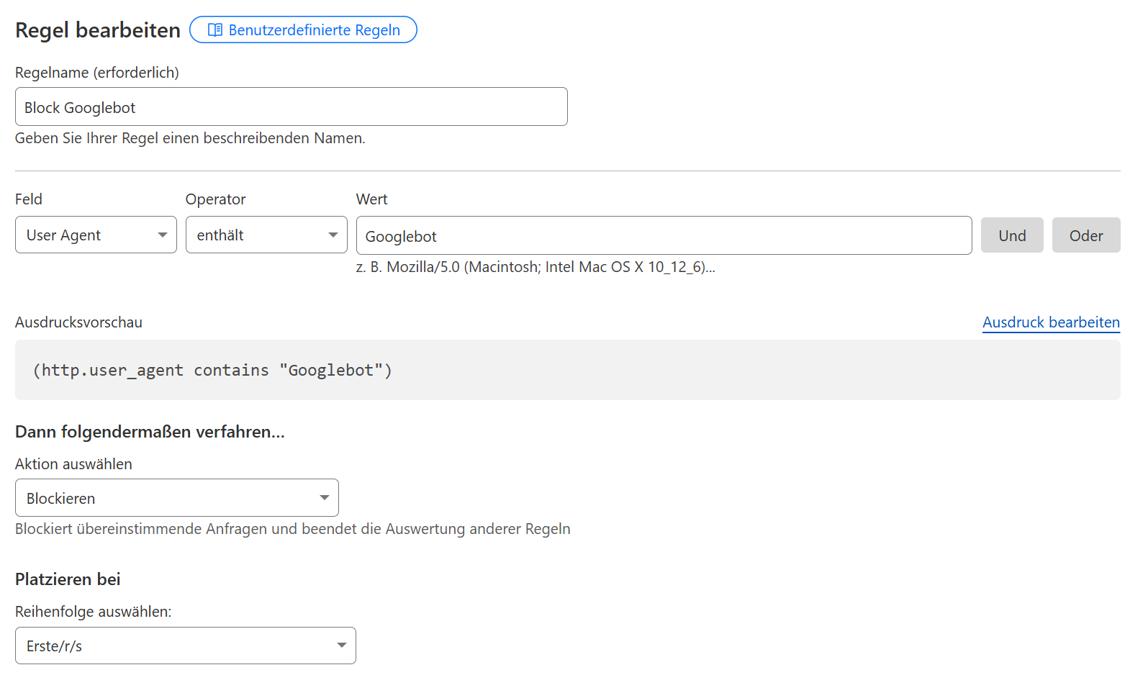The height and width of the screenshot is (688, 1130).
Task: Click the Reihenfolge auswählen label
Action: (x=93, y=612)
